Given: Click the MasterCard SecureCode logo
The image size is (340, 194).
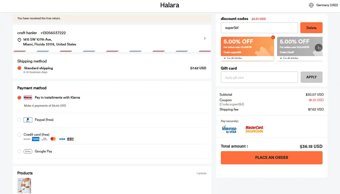Looking at the screenshot, I should 254,129.
